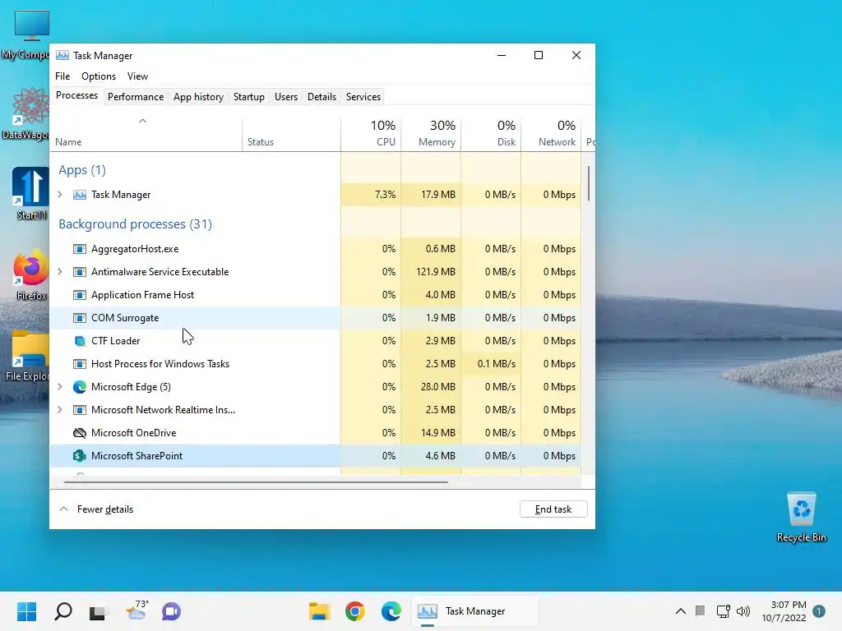Switch to the Details tab

[322, 97]
